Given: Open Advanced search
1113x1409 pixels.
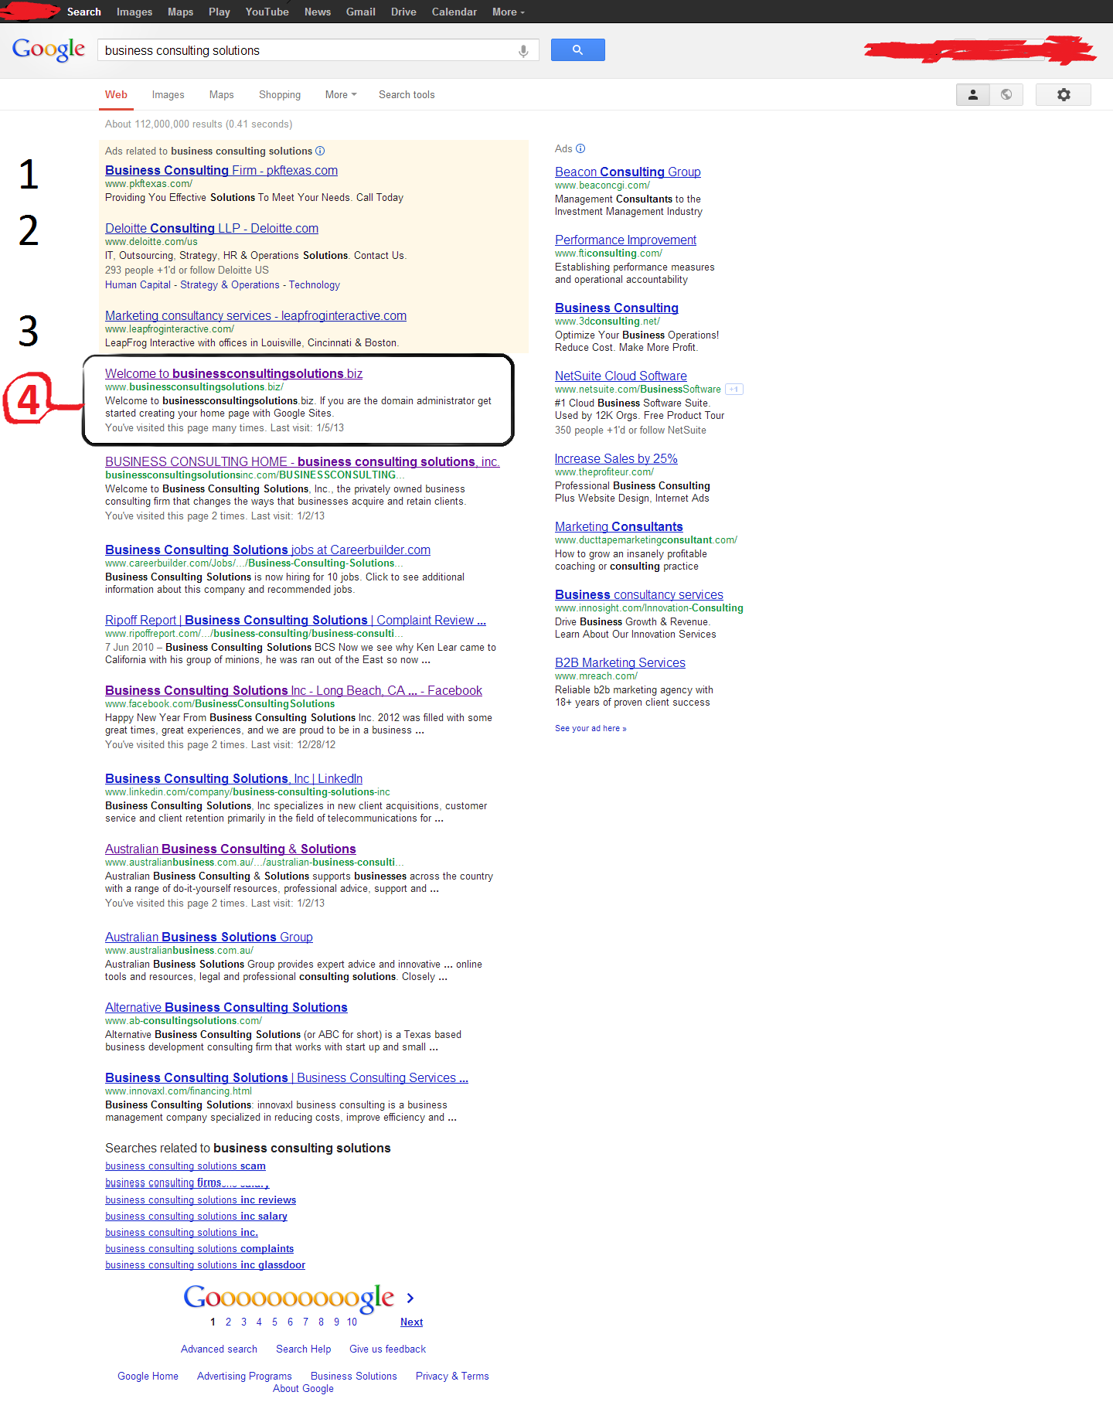Looking at the screenshot, I should 219,1349.
